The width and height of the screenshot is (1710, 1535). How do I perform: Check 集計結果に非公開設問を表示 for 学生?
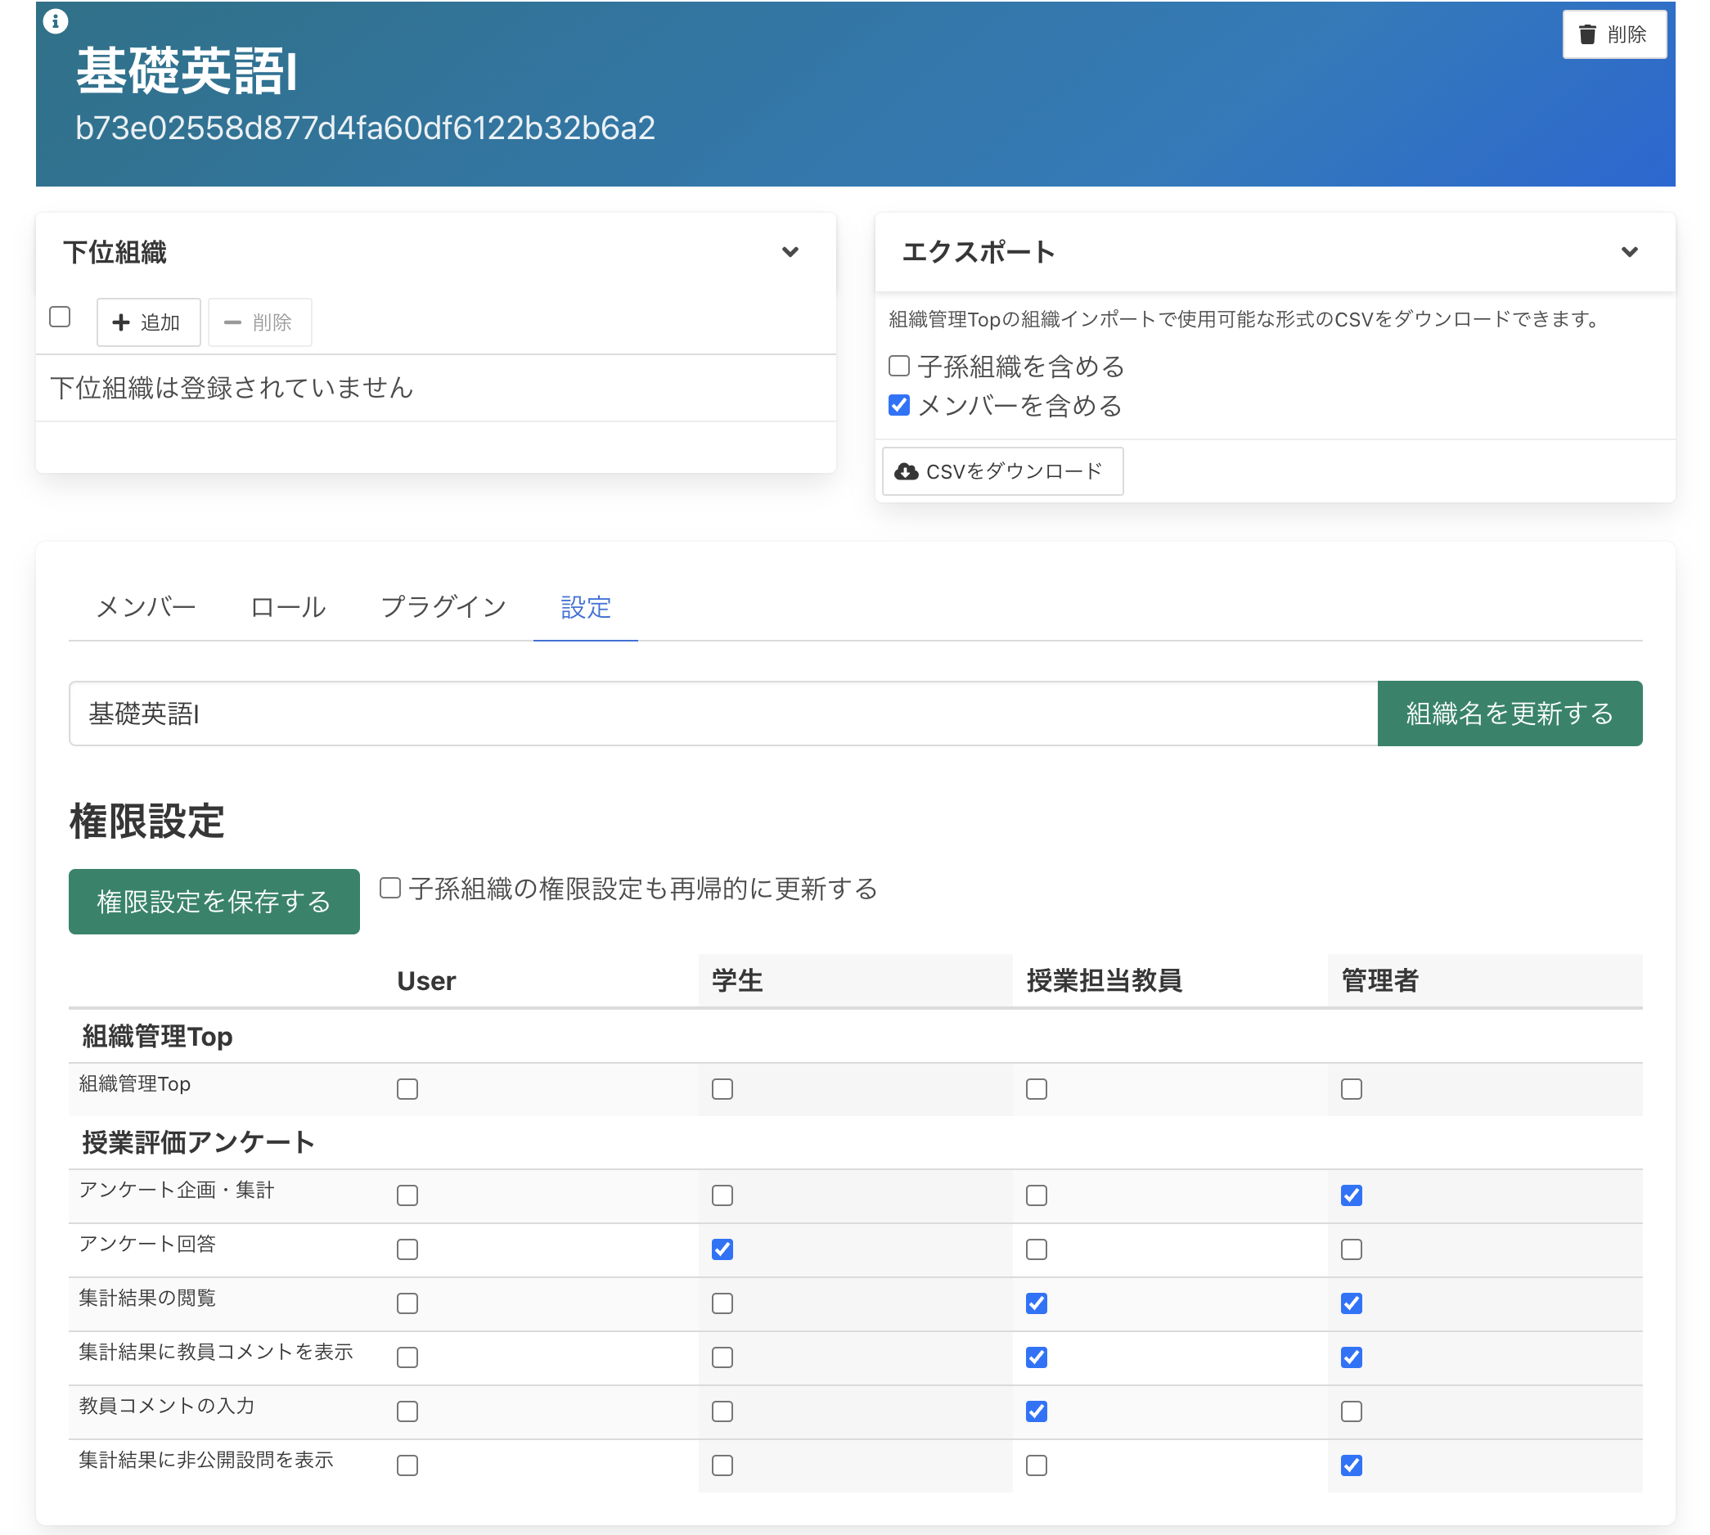pyautogui.click(x=722, y=1465)
